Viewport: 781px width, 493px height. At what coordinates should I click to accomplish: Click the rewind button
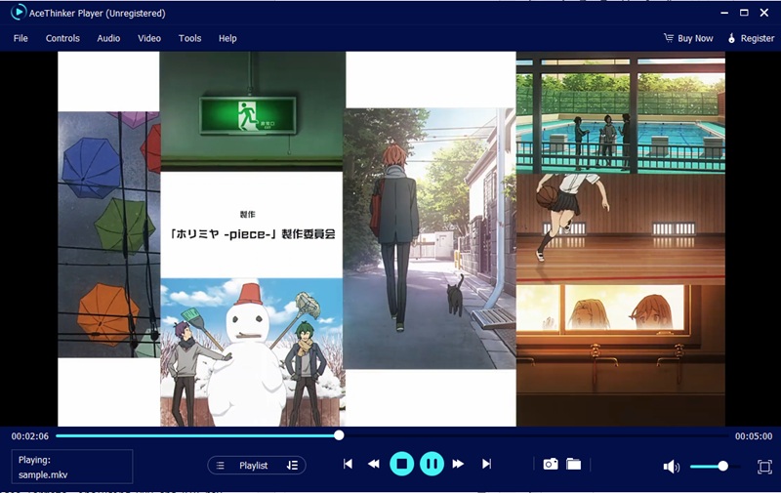point(373,465)
